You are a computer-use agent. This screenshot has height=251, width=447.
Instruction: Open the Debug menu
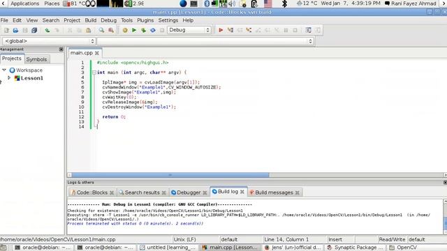point(109,20)
